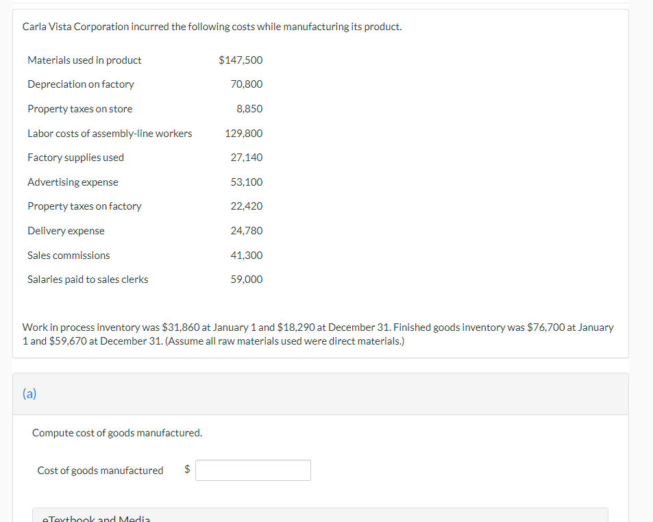Click the Factory supplies used amount 27,140
Screen dimensions: 653x522
point(247,157)
